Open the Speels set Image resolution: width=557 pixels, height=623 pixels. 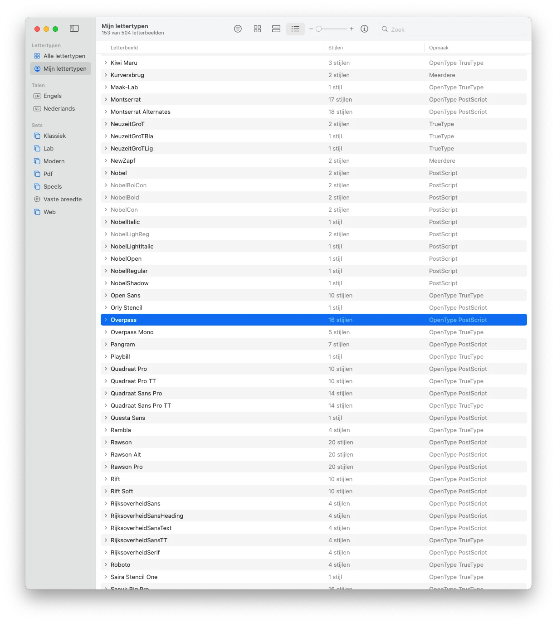[61, 186]
